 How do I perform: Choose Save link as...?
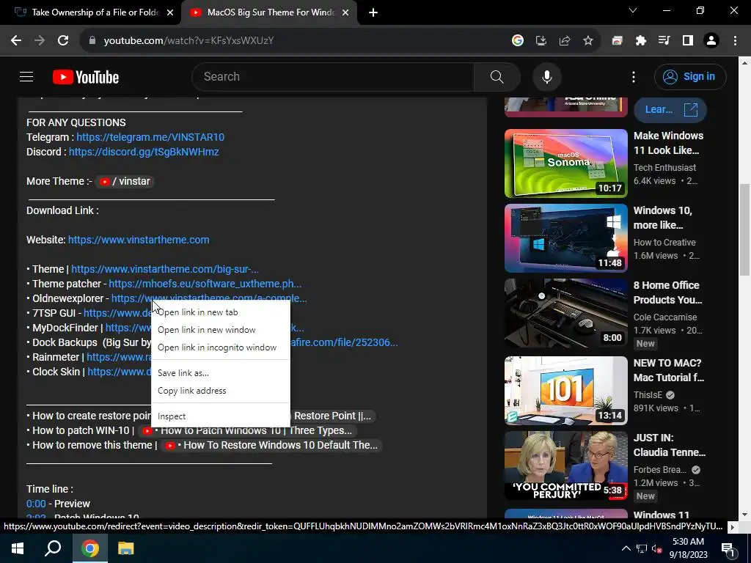(220, 373)
